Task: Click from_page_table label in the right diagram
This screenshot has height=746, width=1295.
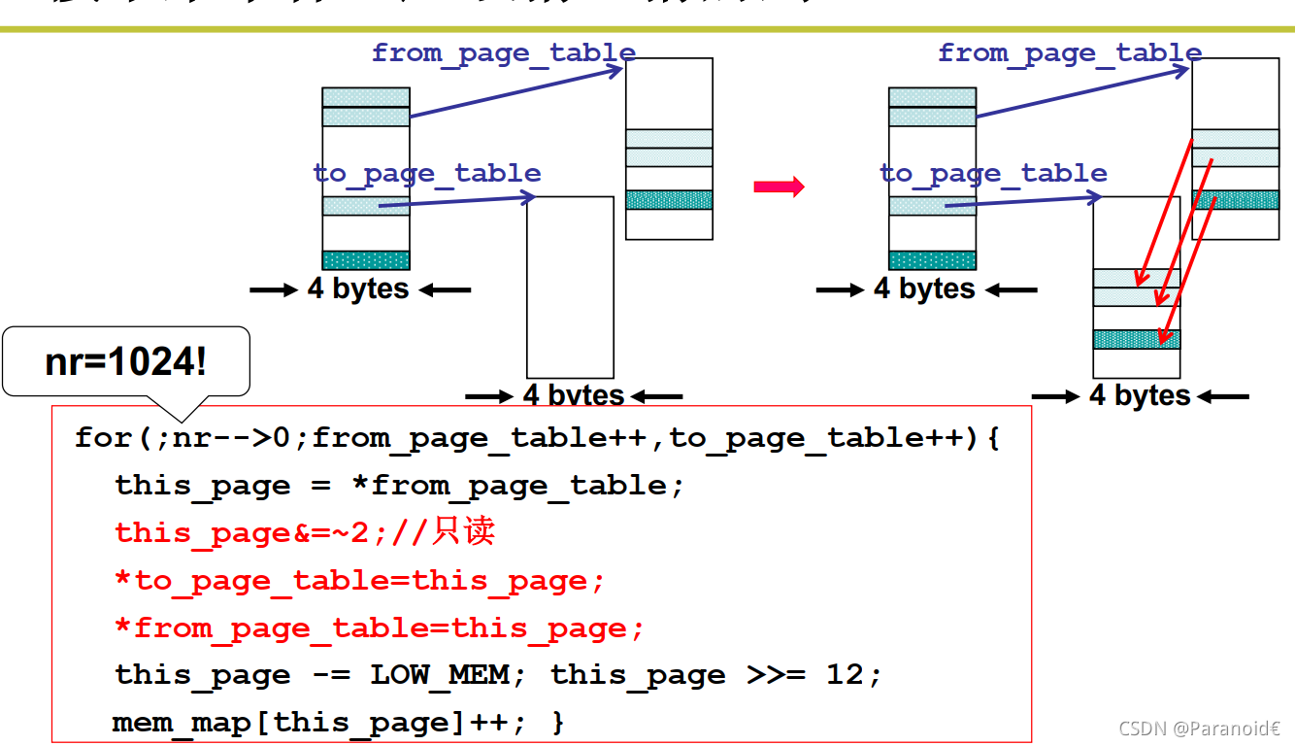Action: pos(1070,52)
